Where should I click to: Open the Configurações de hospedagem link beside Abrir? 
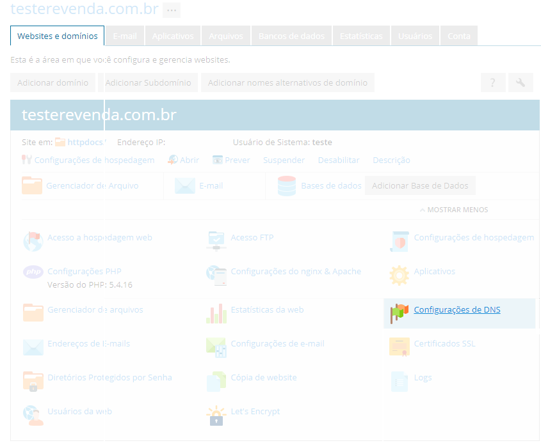(94, 160)
